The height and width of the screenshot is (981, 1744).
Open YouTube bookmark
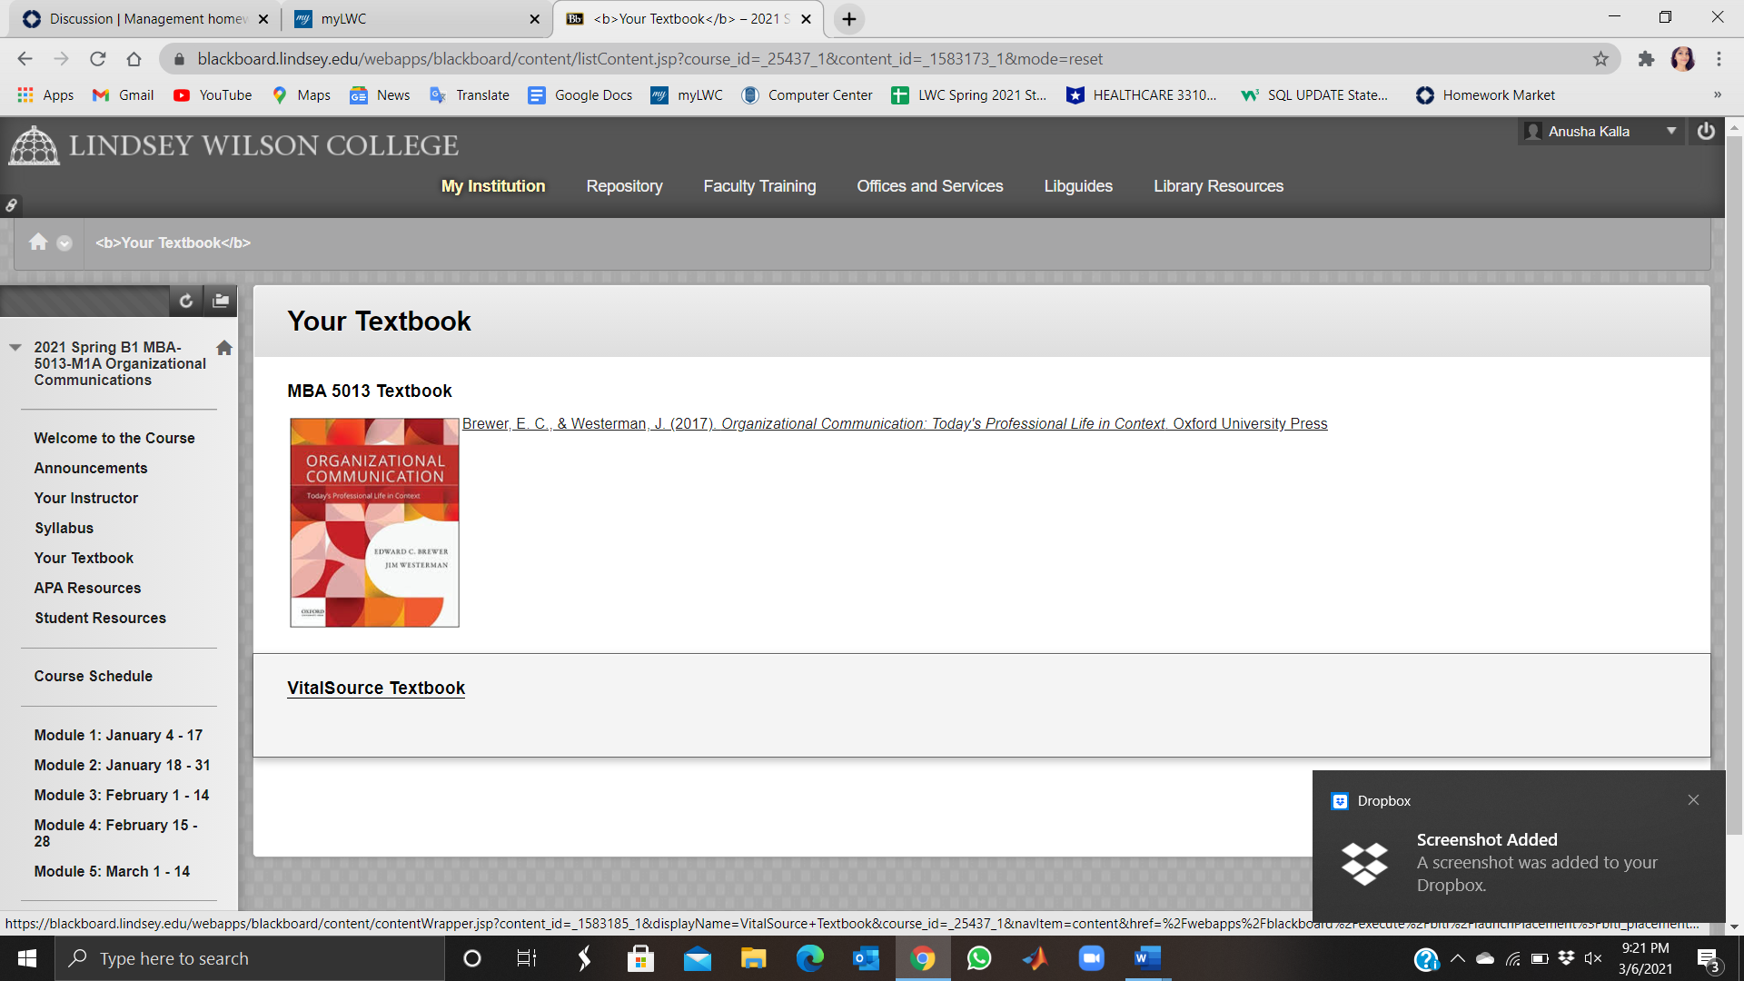pos(213,95)
